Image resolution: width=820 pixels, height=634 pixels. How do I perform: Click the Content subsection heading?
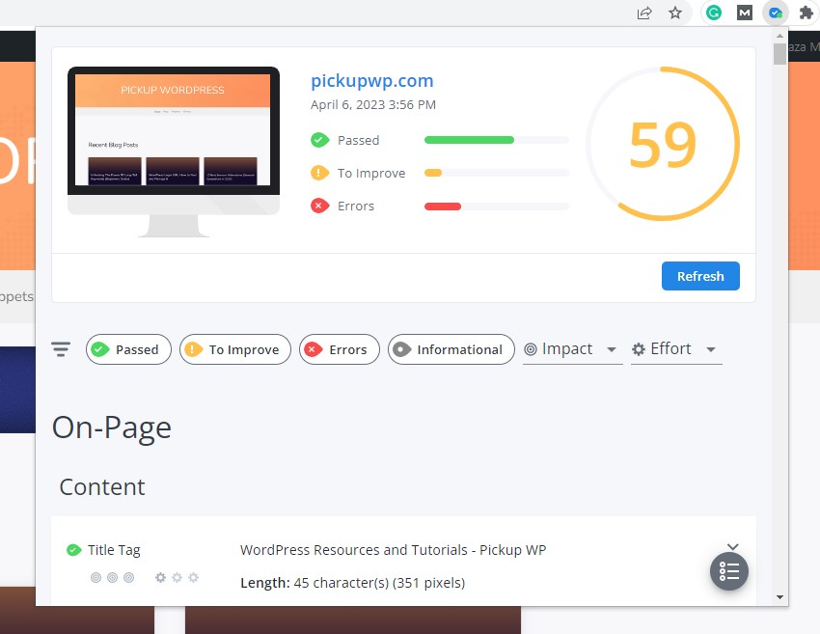(102, 487)
